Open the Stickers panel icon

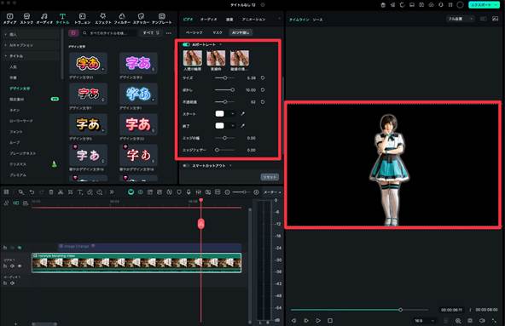click(141, 19)
